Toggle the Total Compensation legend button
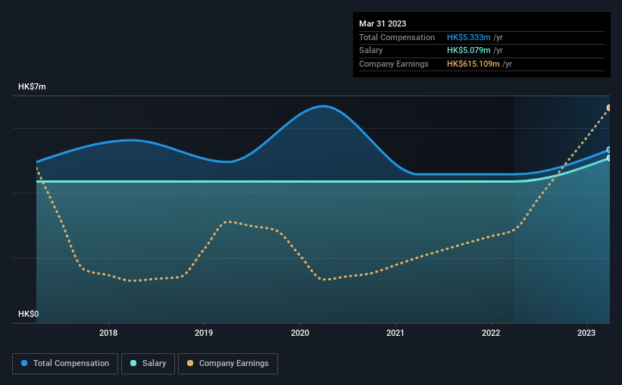 point(65,364)
